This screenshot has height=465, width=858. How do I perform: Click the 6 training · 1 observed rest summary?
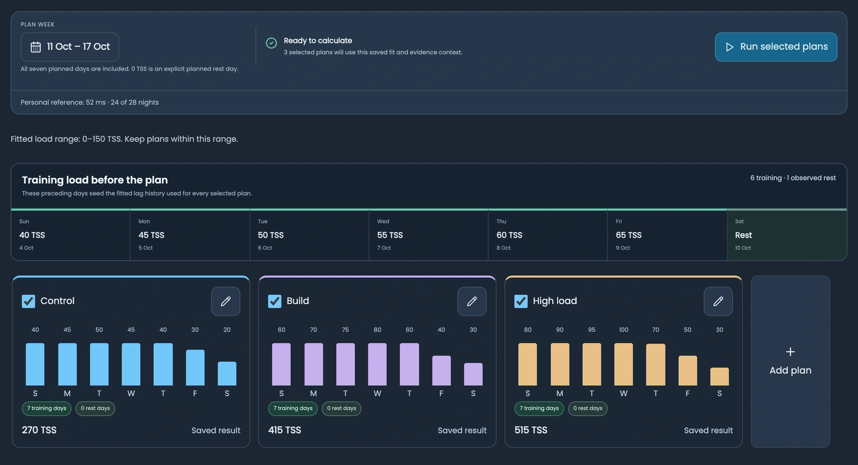point(793,178)
